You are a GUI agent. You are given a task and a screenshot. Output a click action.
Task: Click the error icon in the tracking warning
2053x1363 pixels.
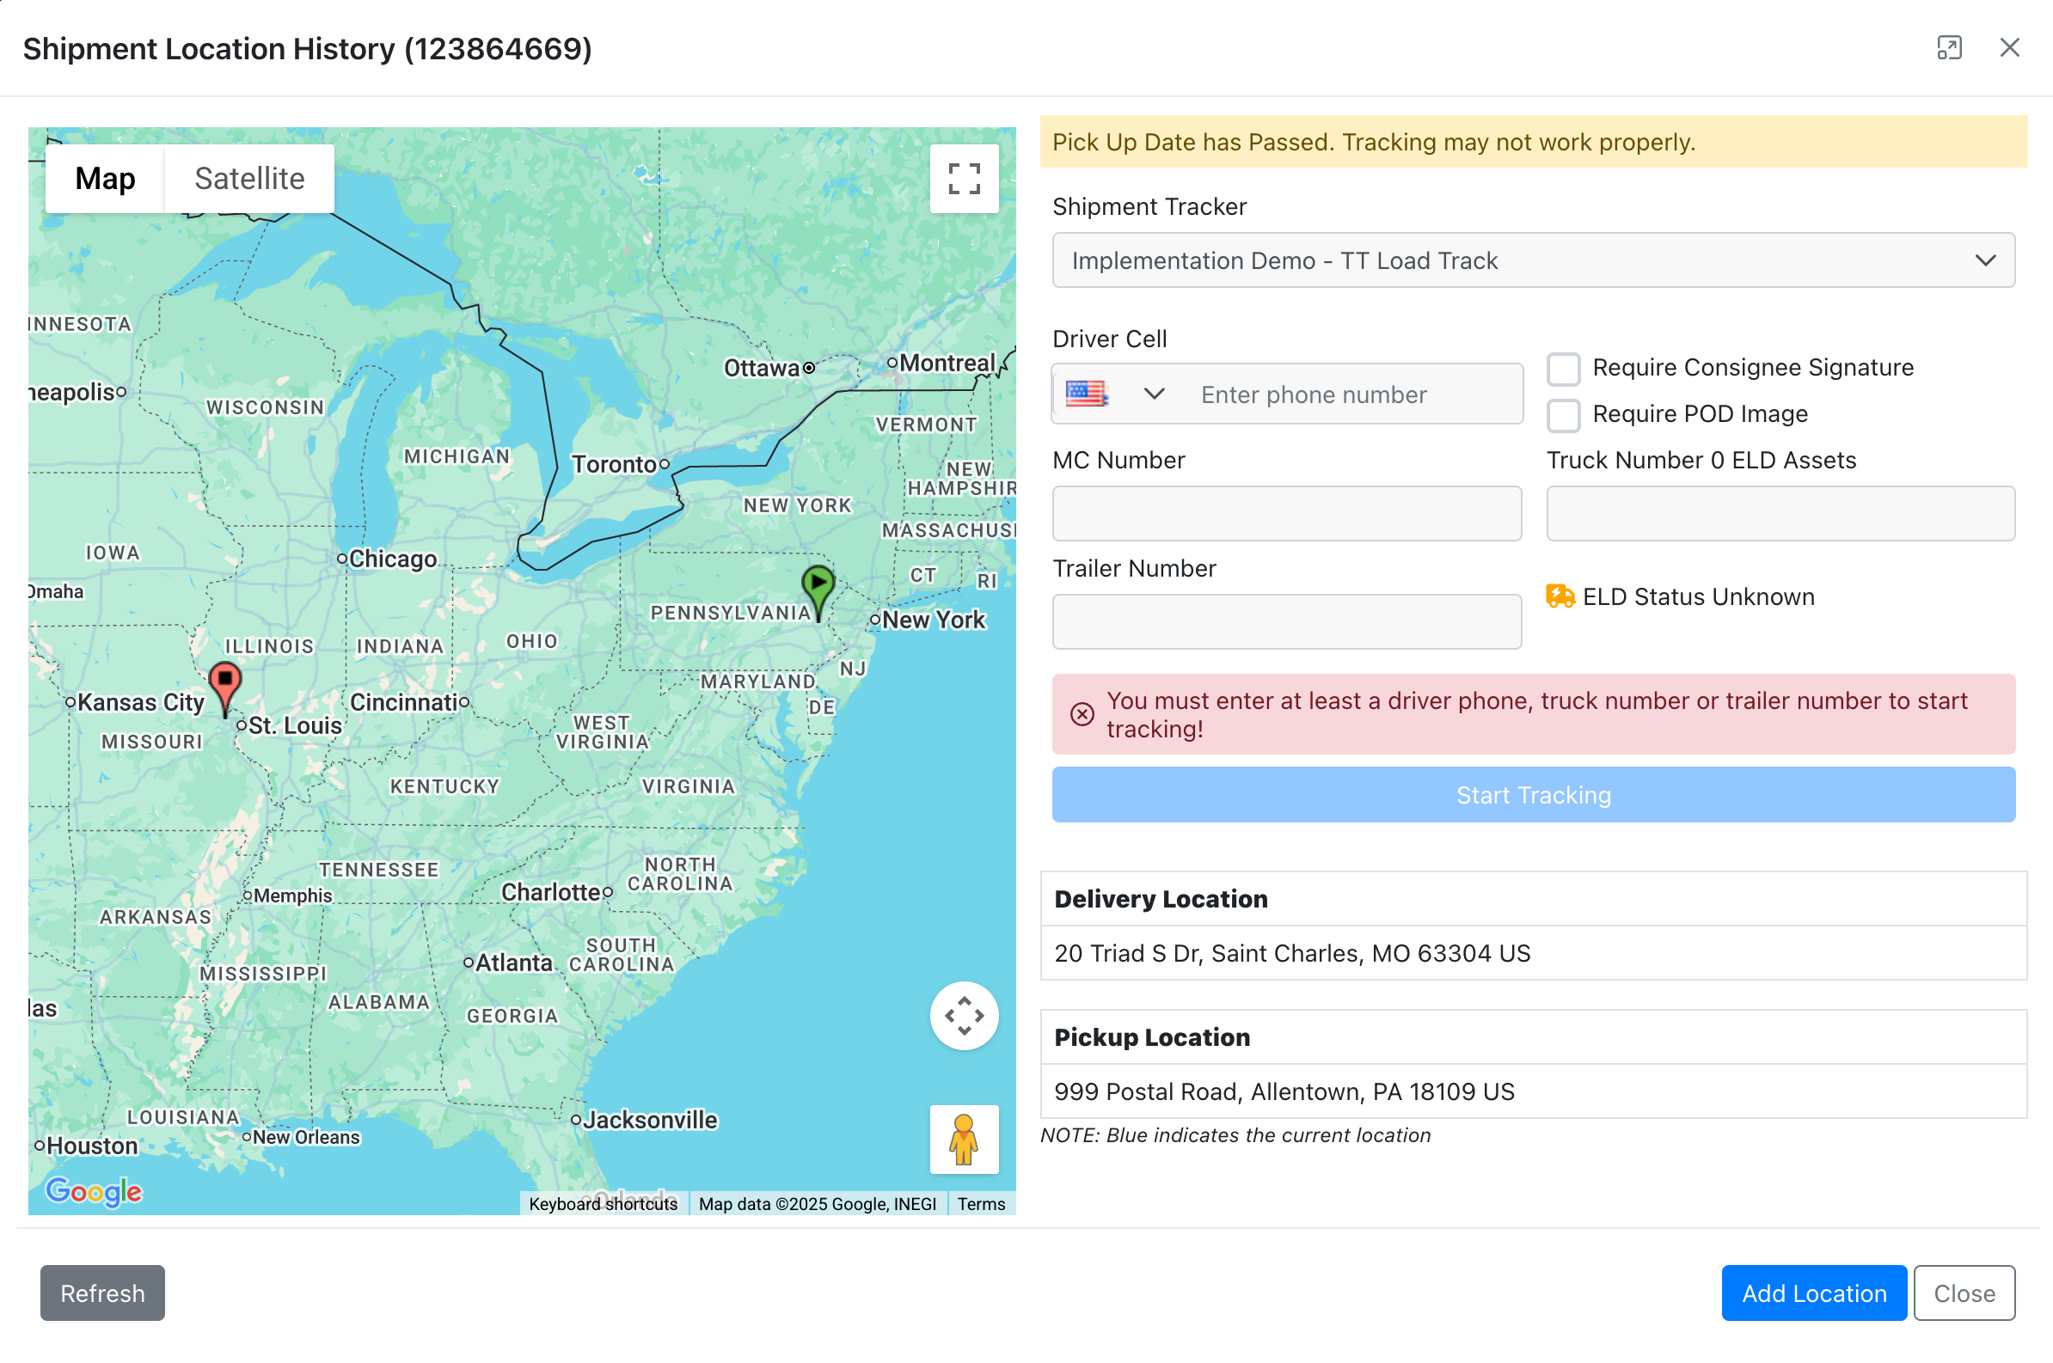pos(1081,712)
